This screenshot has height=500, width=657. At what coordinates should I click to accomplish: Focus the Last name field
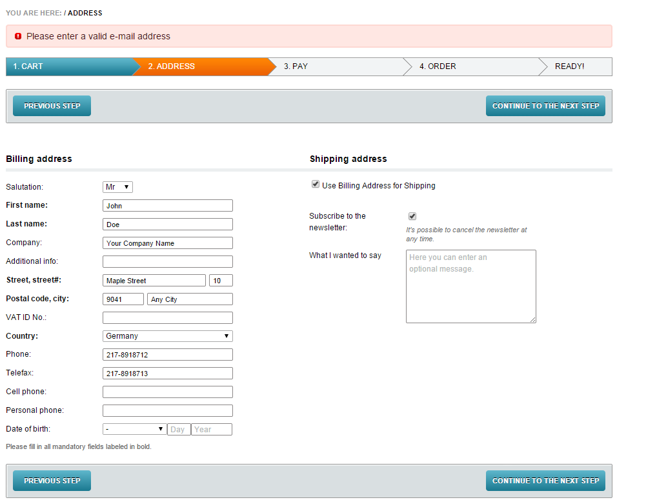pyautogui.click(x=168, y=225)
